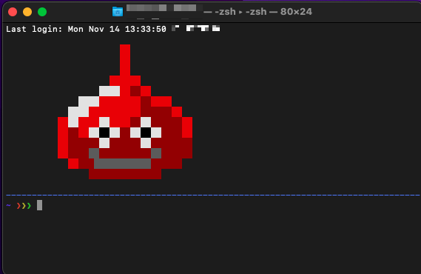Click the first -zsh label in the title bar

pos(225,12)
